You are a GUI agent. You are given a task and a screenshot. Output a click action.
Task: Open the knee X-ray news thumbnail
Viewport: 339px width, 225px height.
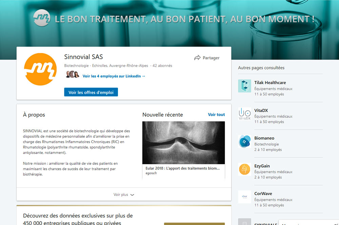pos(183,142)
